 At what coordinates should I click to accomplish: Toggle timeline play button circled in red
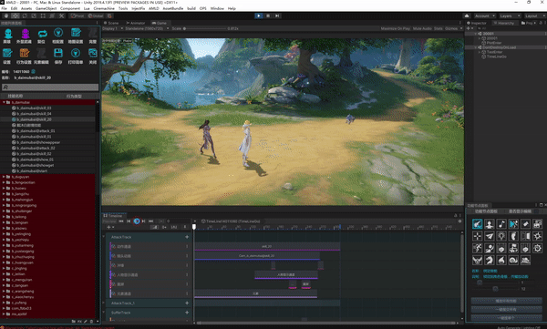137,221
